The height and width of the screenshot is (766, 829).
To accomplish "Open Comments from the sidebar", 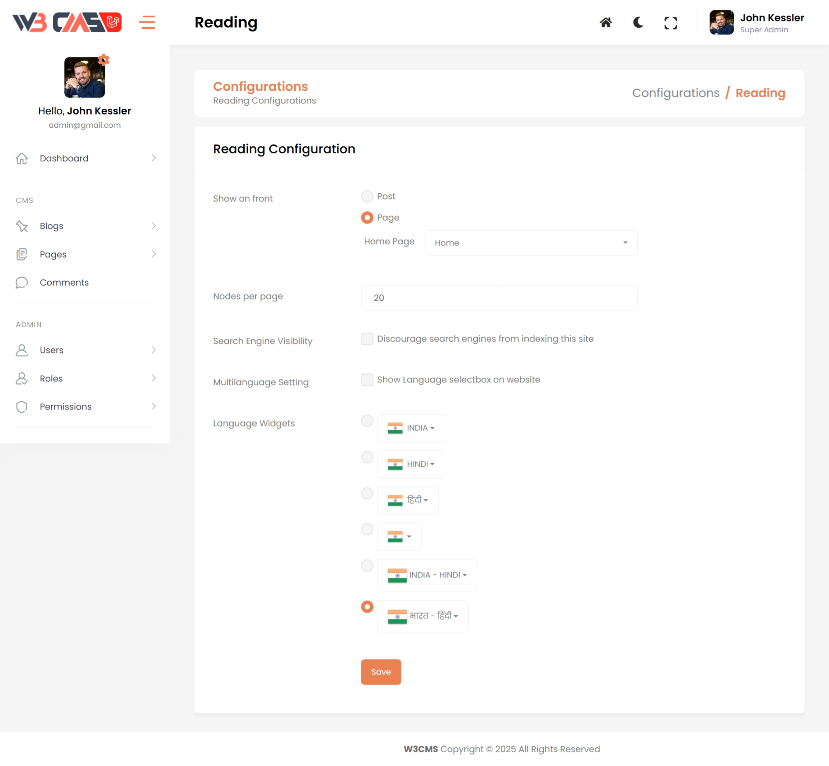I will point(64,282).
